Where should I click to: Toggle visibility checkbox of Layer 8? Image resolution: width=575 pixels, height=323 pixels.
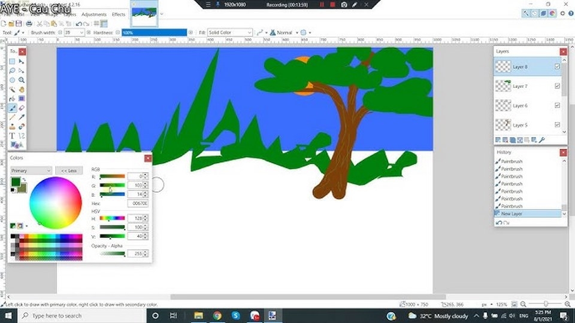coord(558,66)
